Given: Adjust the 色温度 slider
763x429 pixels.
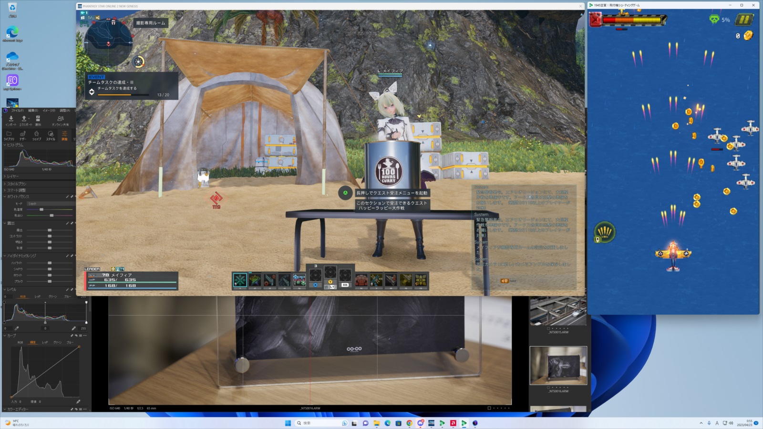Looking at the screenshot, I should (x=50, y=209).
